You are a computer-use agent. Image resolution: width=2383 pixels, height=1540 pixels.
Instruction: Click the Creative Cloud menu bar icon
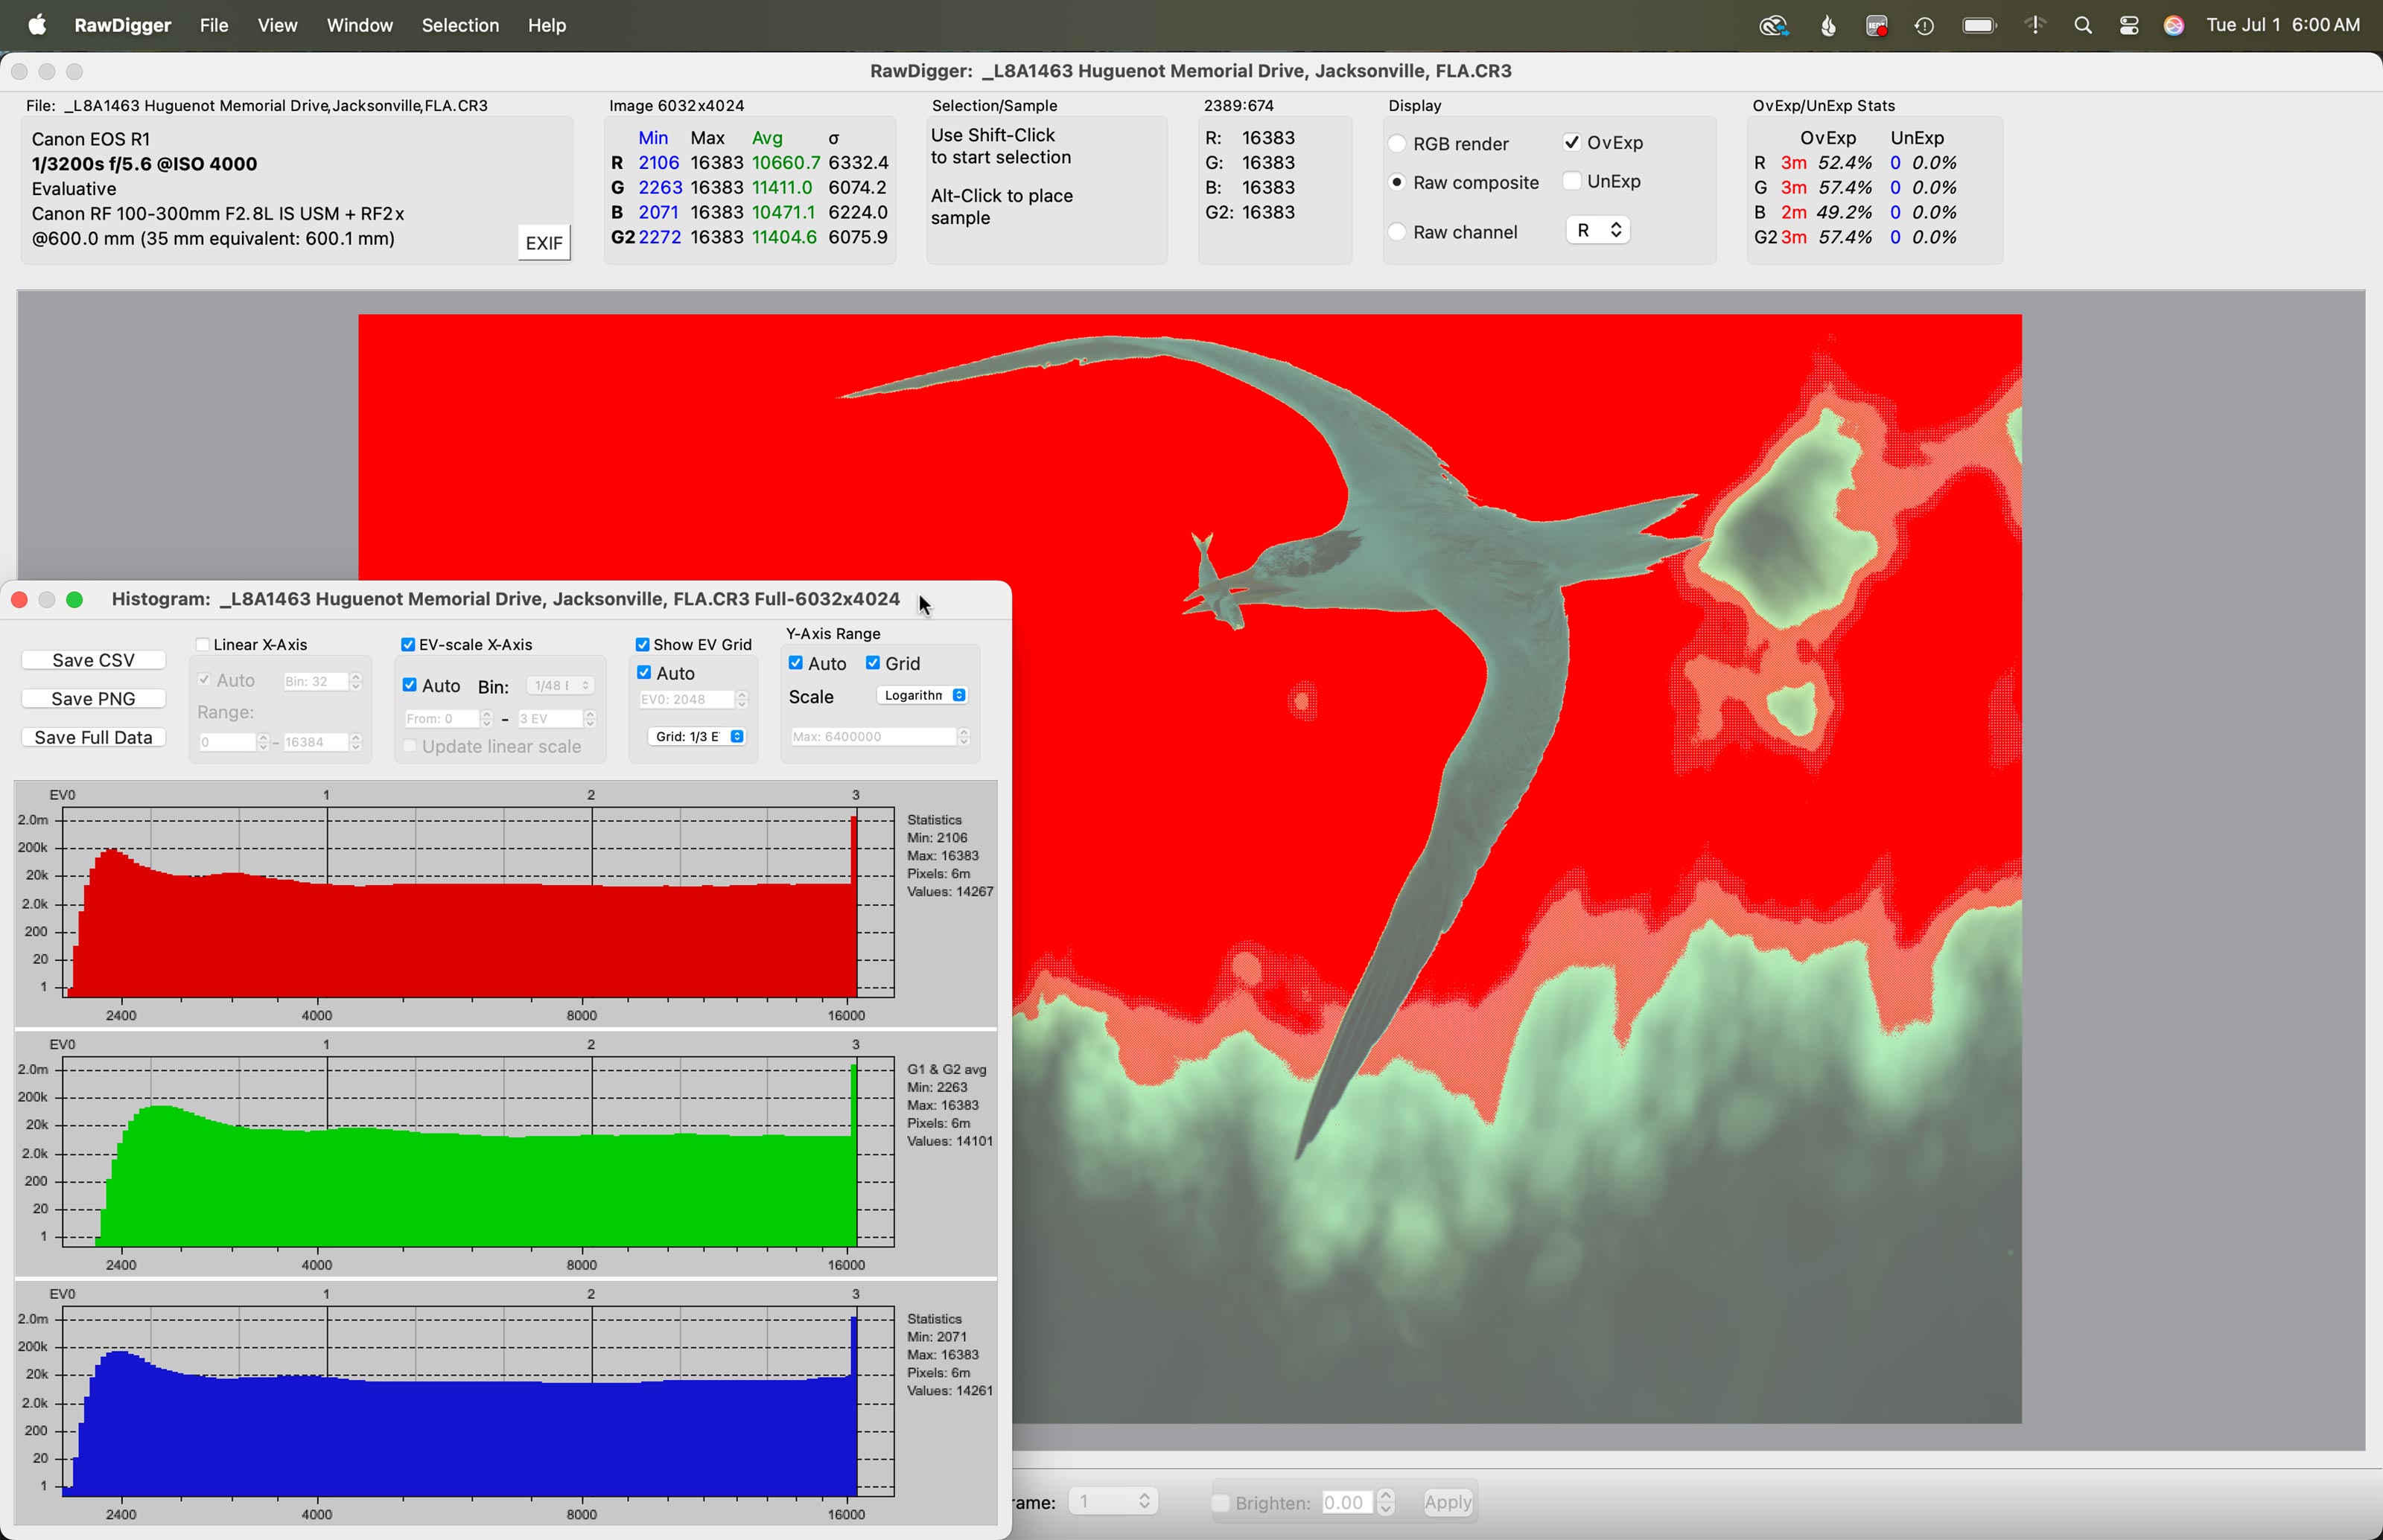1774,26
